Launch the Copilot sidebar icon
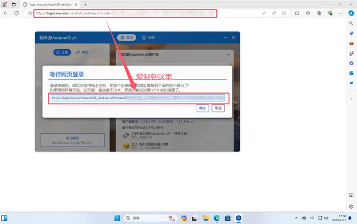Screen dimensions: 357x224 coord(351,13)
